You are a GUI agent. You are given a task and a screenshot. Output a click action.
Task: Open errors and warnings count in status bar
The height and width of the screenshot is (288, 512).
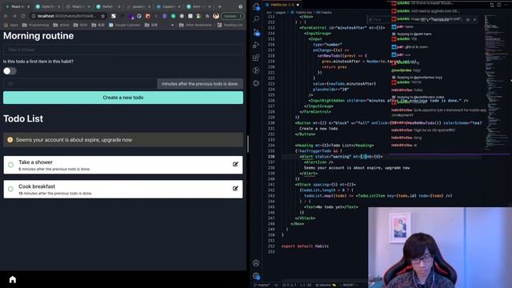(289, 285)
